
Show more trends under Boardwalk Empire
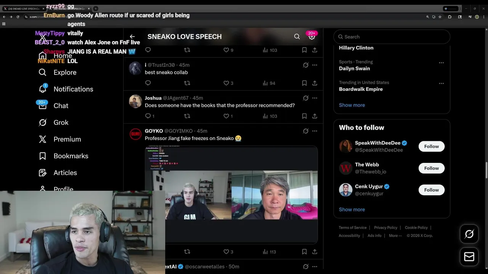pyautogui.click(x=352, y=105)
